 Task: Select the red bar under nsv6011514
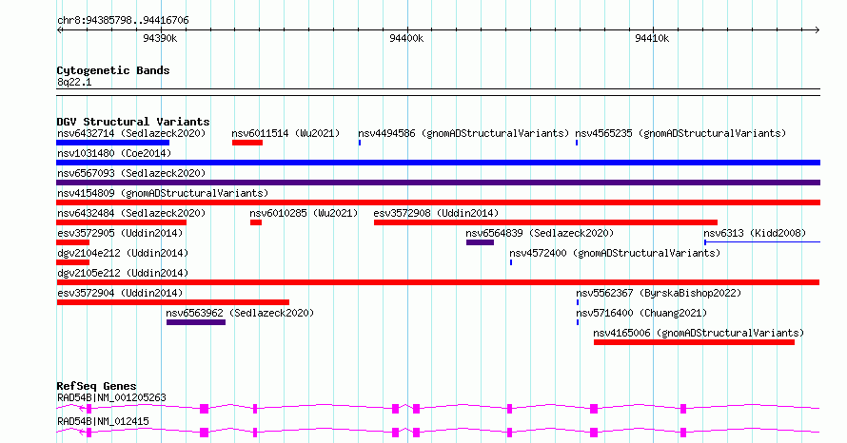[247, 143]
